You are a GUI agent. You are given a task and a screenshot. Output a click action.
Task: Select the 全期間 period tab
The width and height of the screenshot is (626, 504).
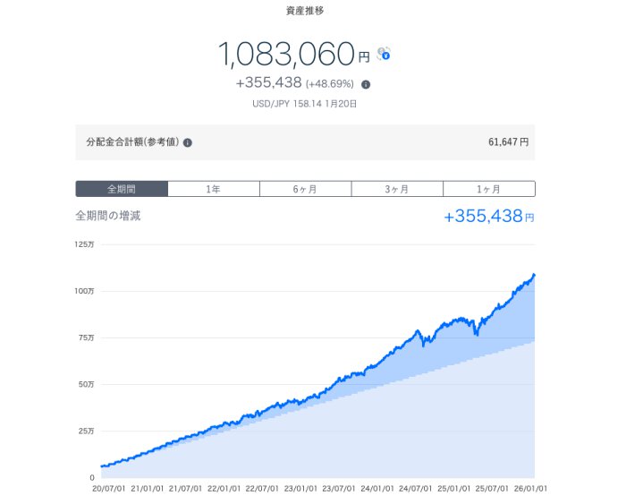pyautogui.click(x=122, y=189)
